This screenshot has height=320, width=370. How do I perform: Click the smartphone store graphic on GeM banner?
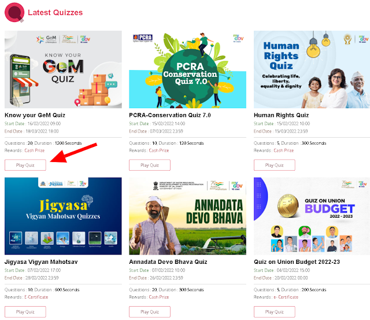[22, 80]
